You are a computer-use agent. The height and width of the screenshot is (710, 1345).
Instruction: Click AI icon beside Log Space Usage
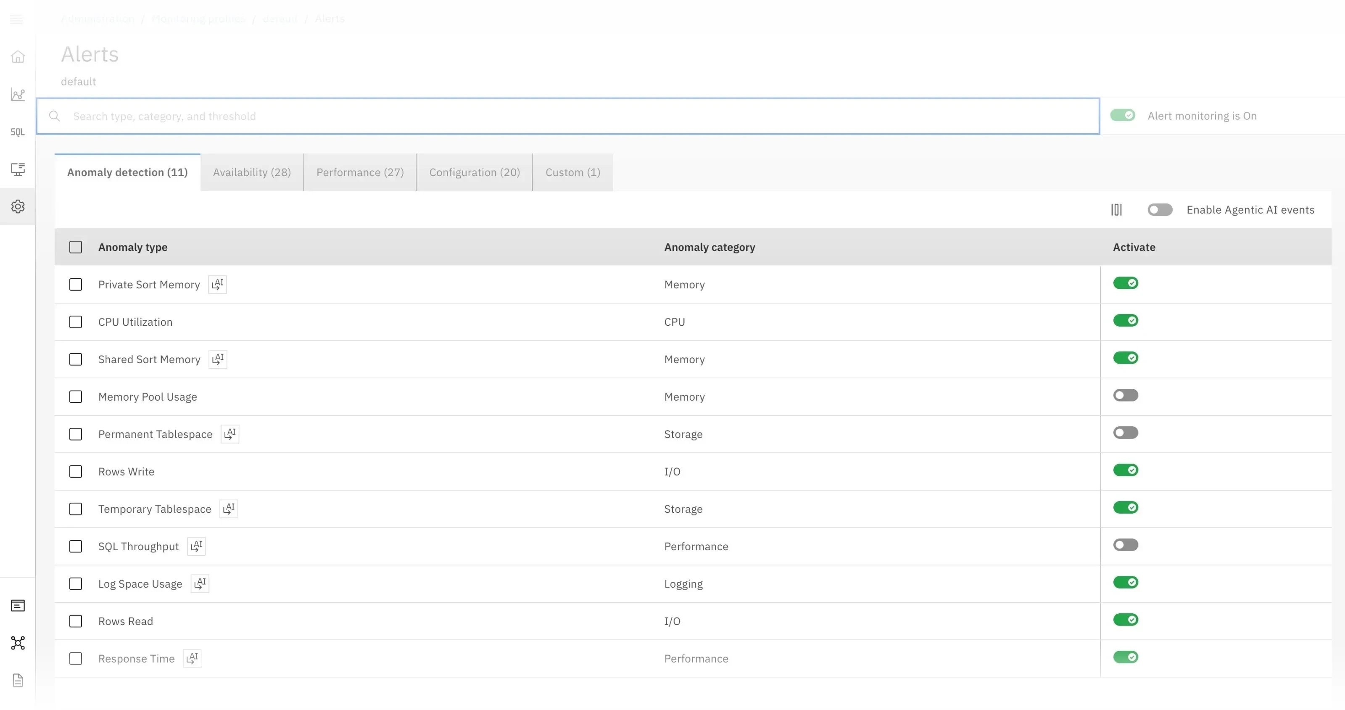tap(200, 583)
